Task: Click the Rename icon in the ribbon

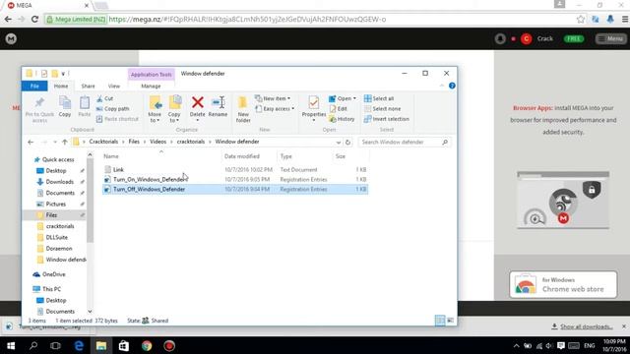Action: tap(219, 102)
